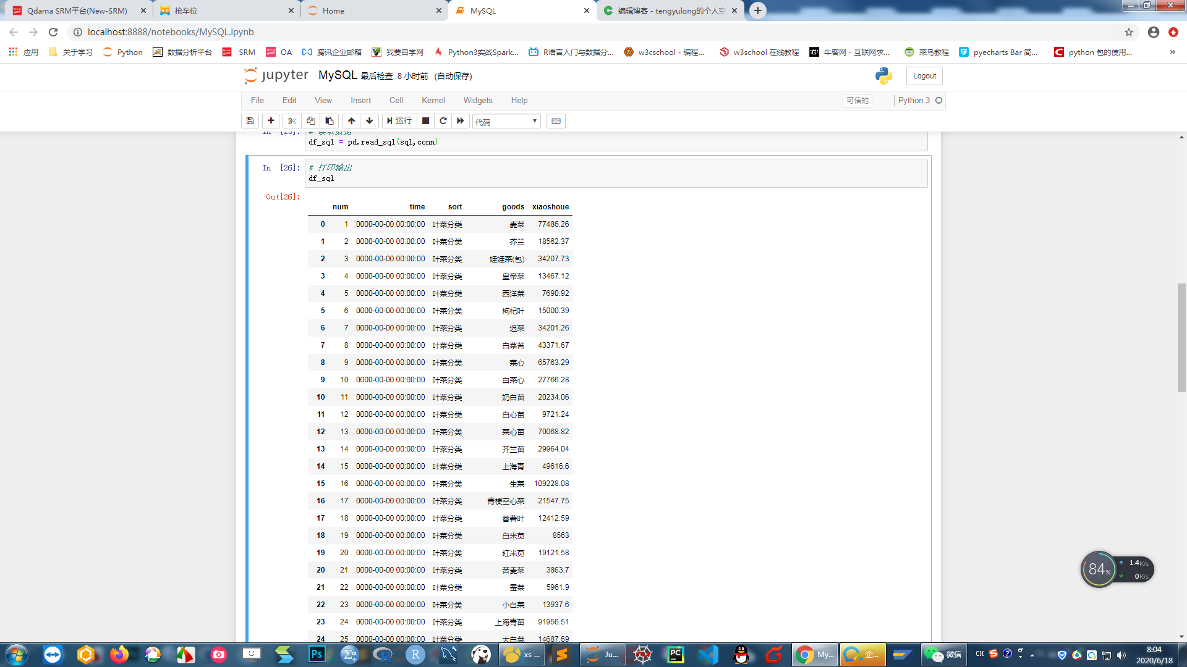Move selected cell up
The image size is (1187, 667).
[351, 121]
